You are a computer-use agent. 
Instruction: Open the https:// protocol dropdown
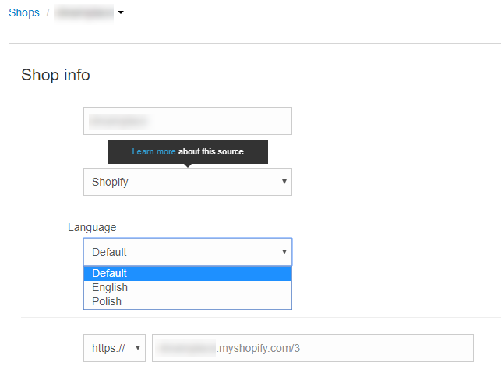[x=115, y=348]
